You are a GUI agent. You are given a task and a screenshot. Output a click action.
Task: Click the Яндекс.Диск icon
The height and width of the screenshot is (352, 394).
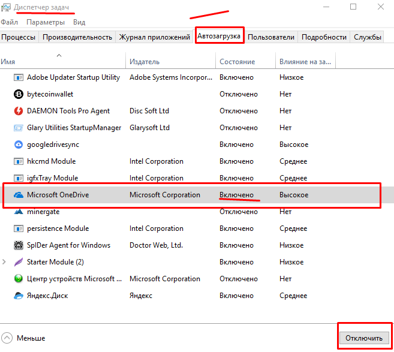point(18,296)
